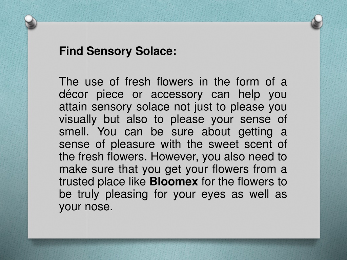
Task: Click the word 'Solace:' in heading
Action: tap(156, 51)
